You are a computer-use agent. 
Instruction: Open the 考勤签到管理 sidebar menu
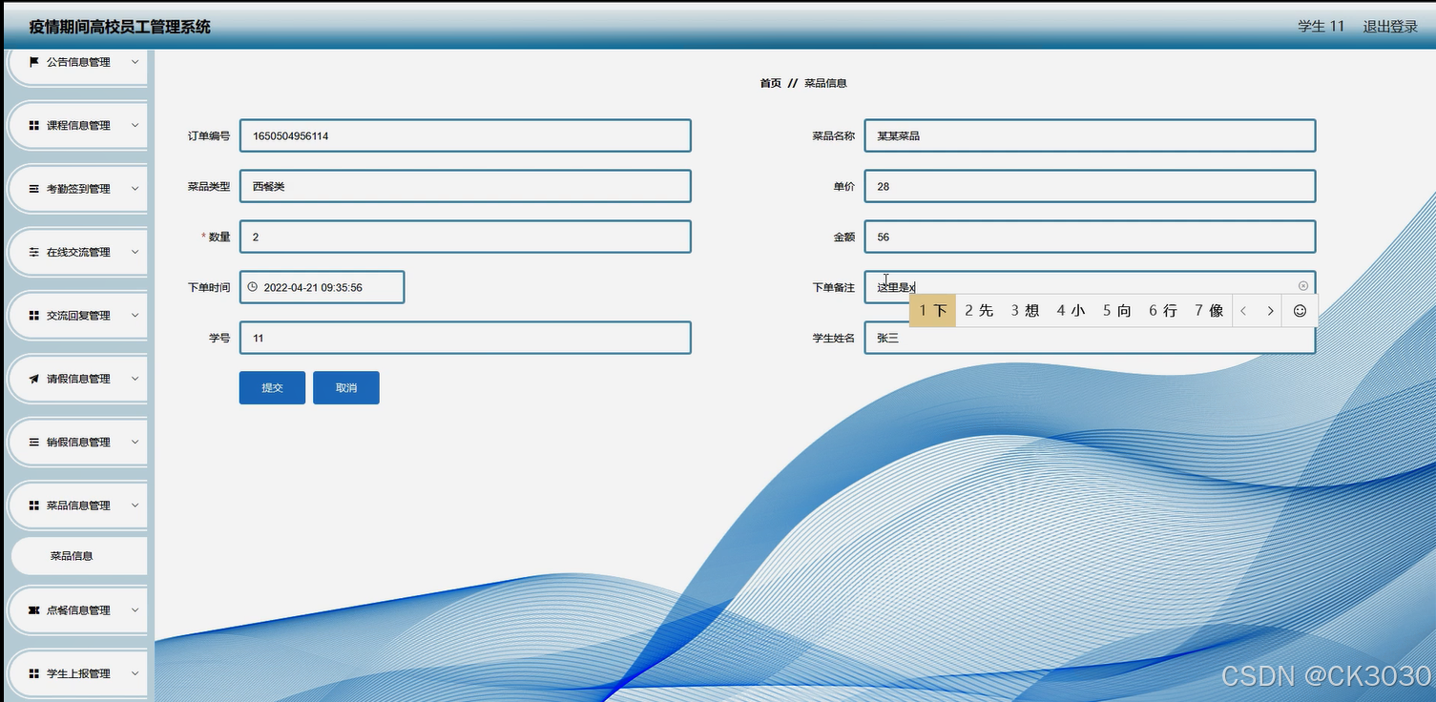tap(78, 189)
